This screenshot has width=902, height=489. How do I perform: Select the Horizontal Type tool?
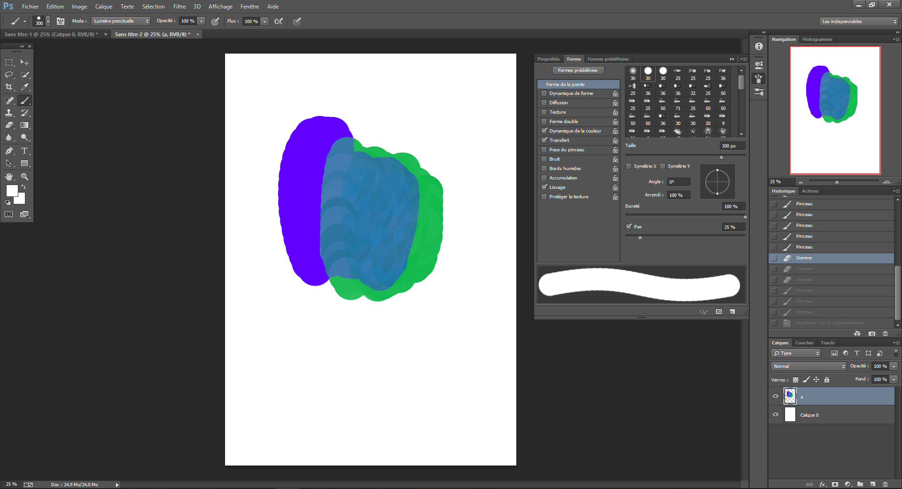[x=24, y=151]
